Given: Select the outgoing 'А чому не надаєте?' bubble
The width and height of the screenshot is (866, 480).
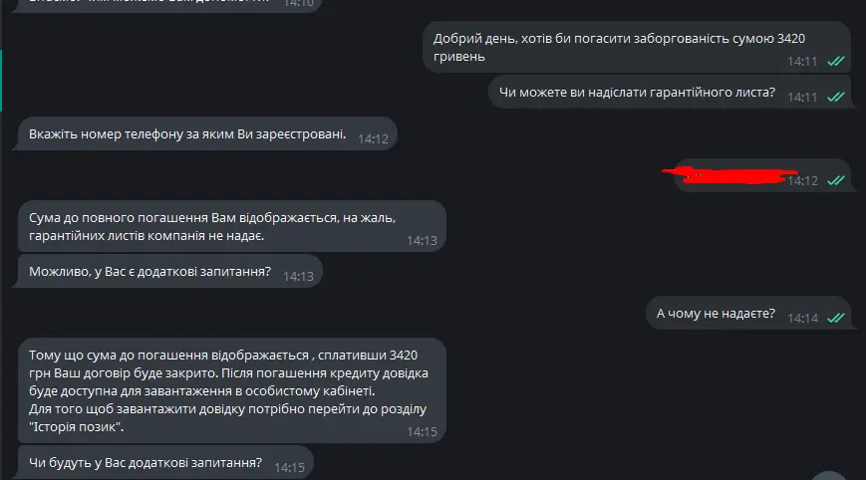Looking at the screenshot, I should coord(747,313).
